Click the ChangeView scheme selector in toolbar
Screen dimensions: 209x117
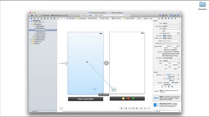tap(45, 15)
